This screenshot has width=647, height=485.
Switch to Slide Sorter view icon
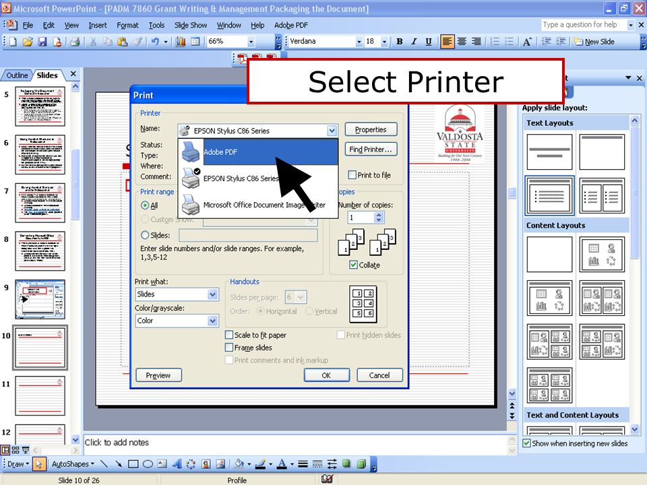click(x=16, y=449)
